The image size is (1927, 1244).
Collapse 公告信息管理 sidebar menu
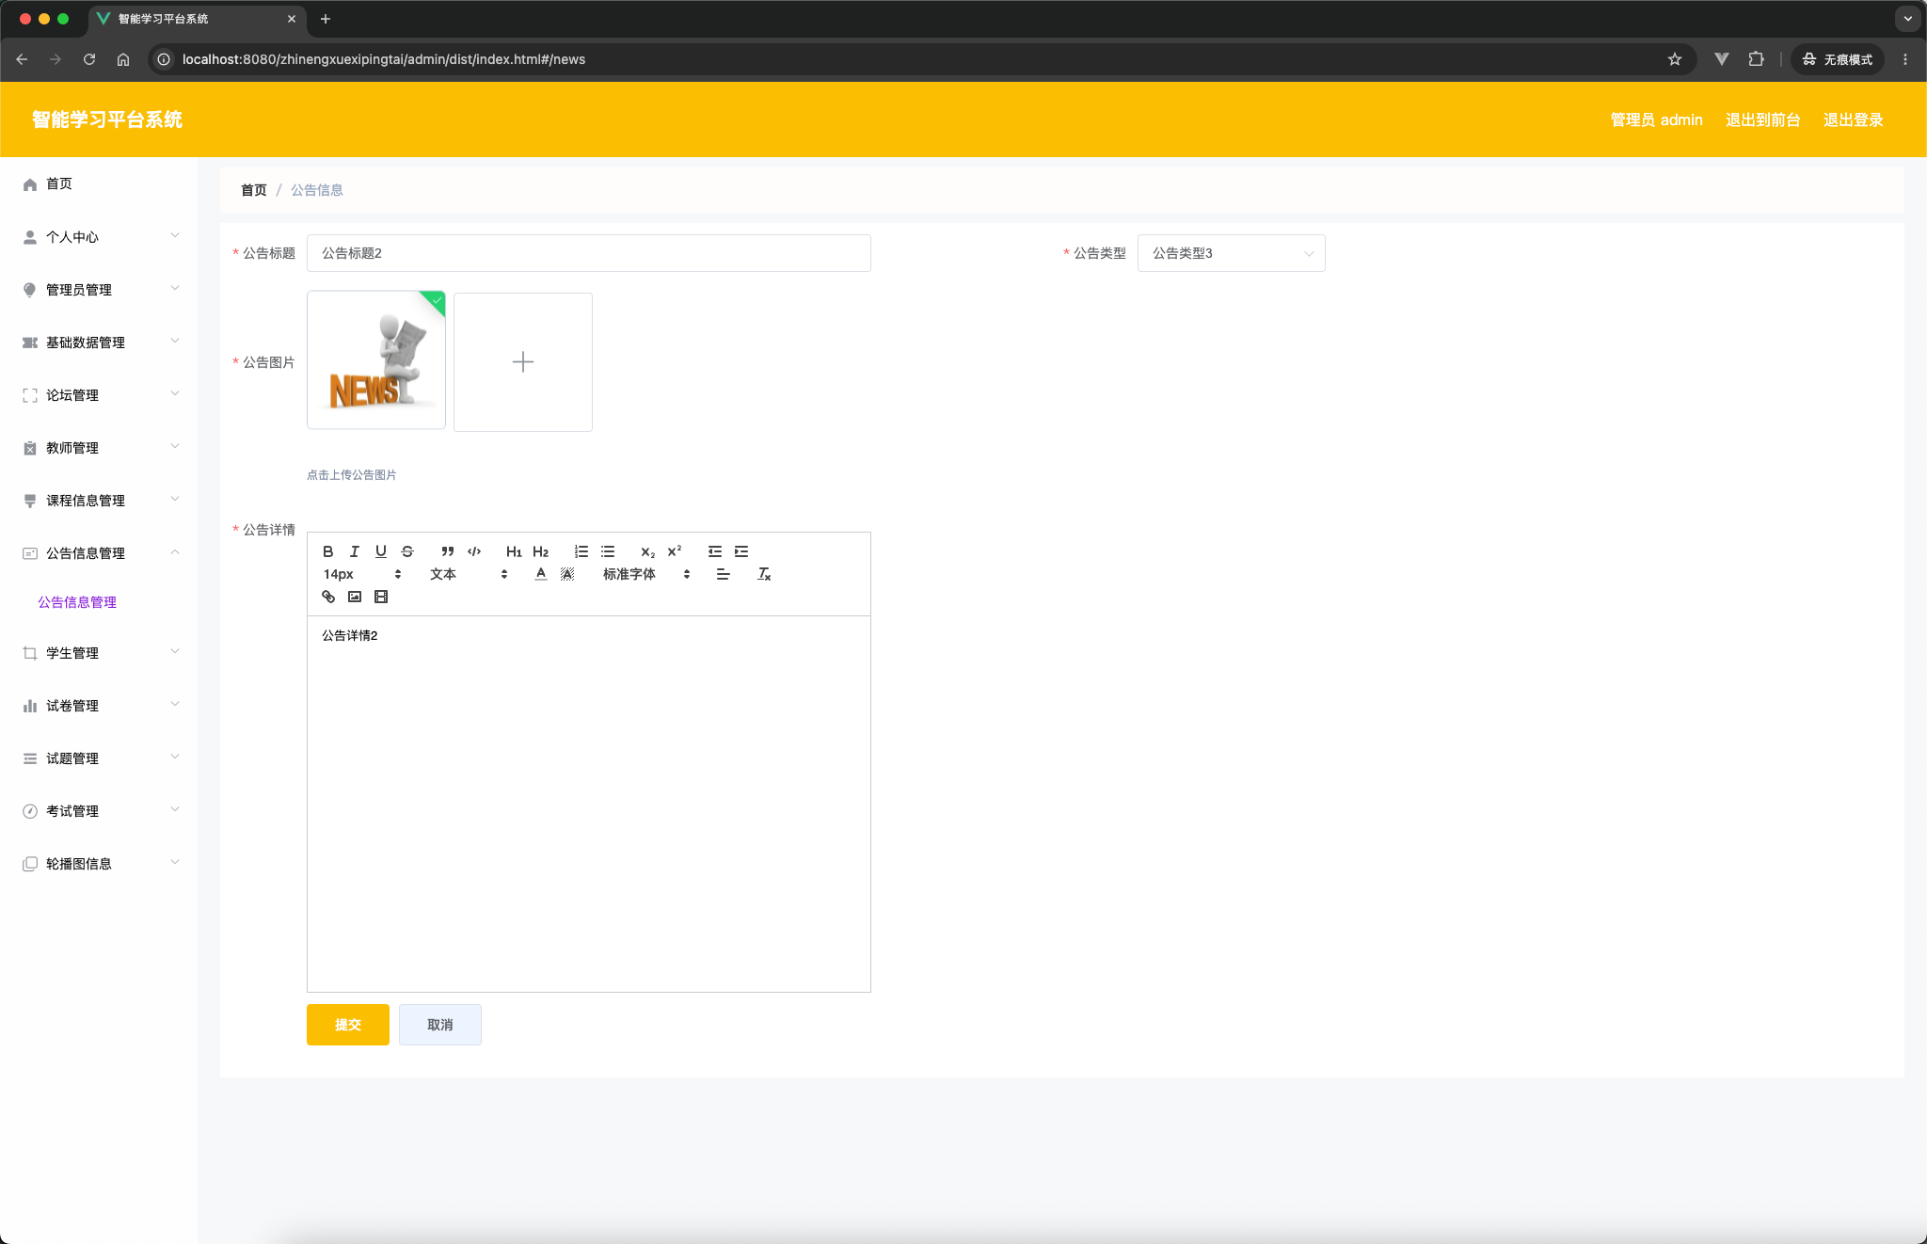[x=99, y=553]
